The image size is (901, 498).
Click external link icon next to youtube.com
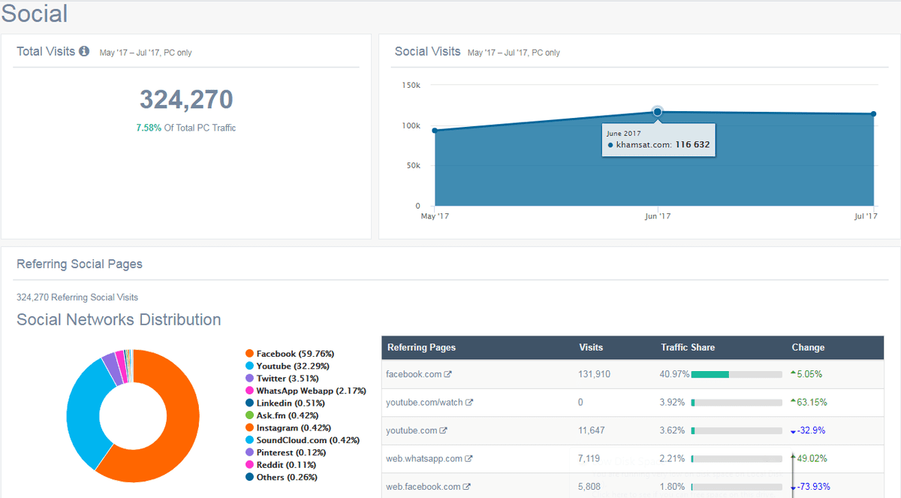coord(443,430)
